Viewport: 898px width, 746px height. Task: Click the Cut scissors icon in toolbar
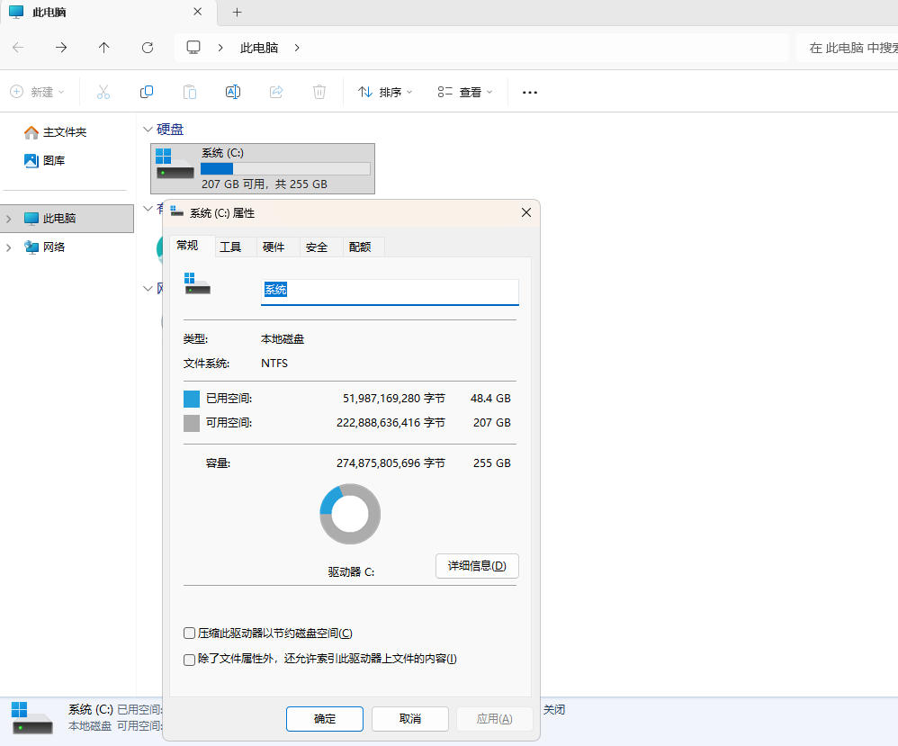pyautogui.click(x=103, y=92)
